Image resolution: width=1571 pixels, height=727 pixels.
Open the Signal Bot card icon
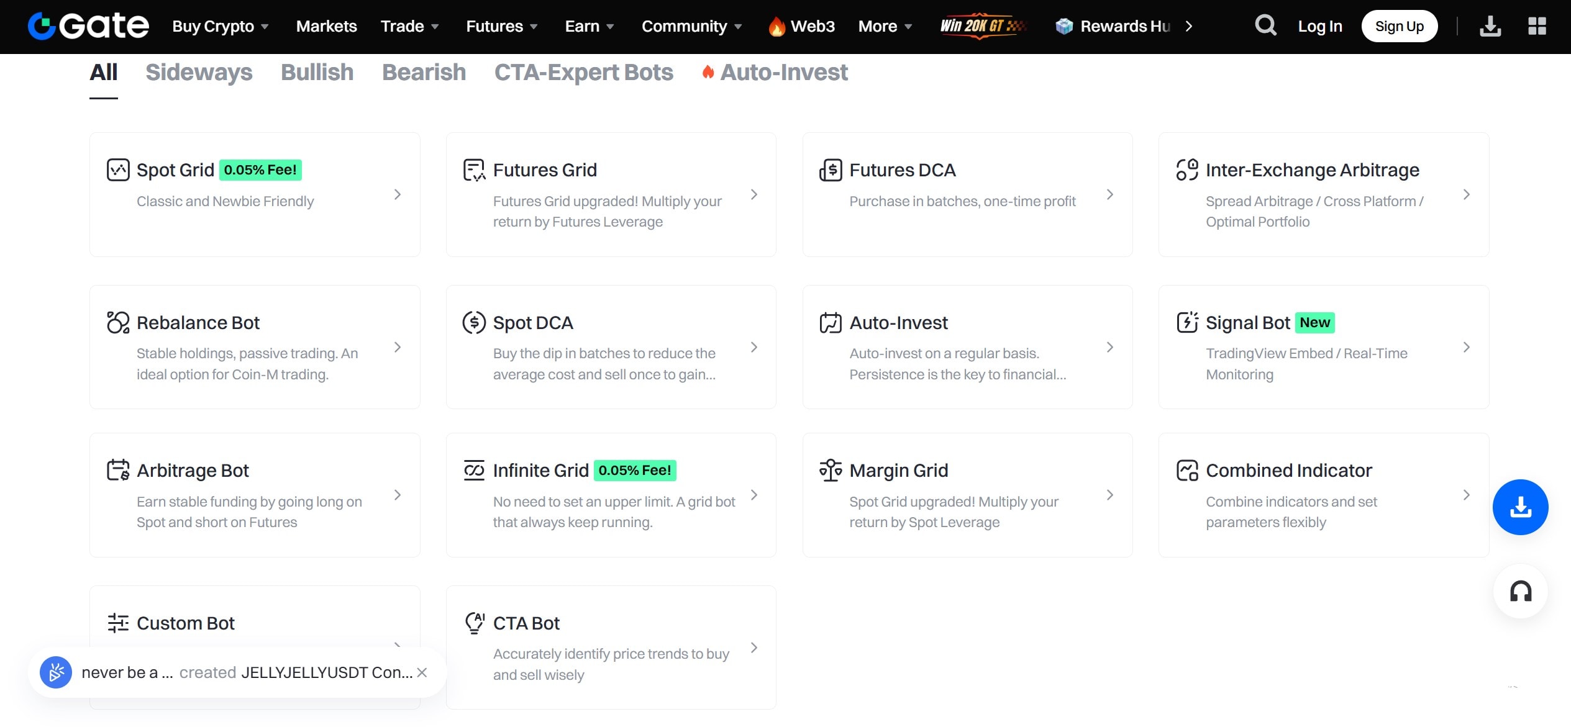click(1187, 322)
